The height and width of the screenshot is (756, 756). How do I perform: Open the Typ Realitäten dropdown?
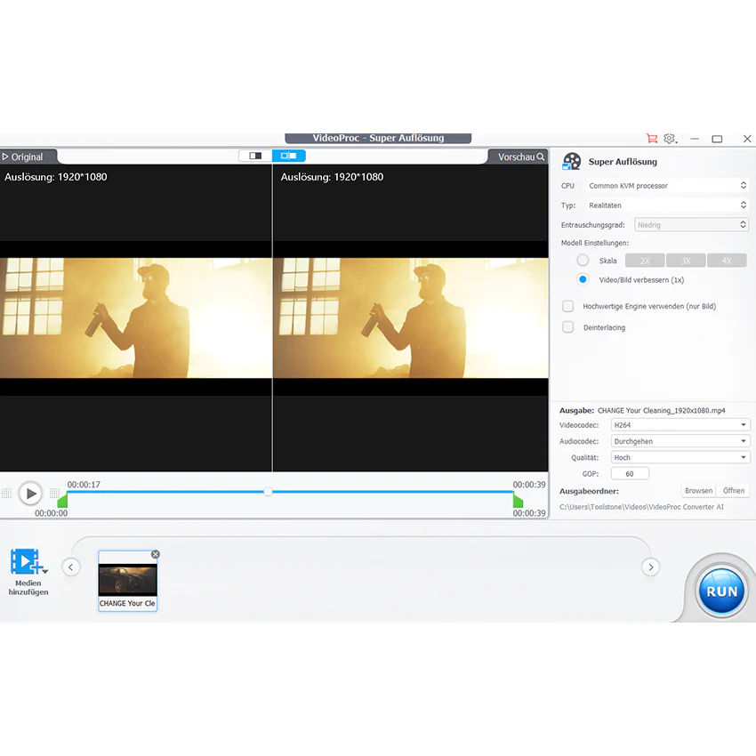pyautogui.click(x=667, y=205)
